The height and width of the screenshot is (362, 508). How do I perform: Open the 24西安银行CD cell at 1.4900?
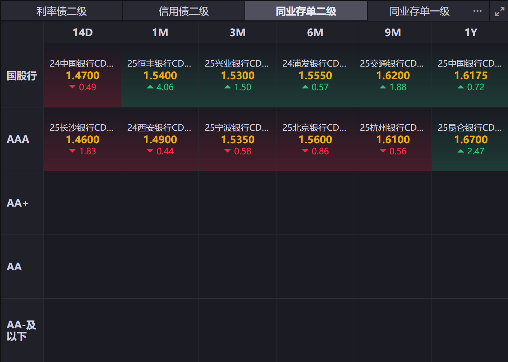[160, 139]
